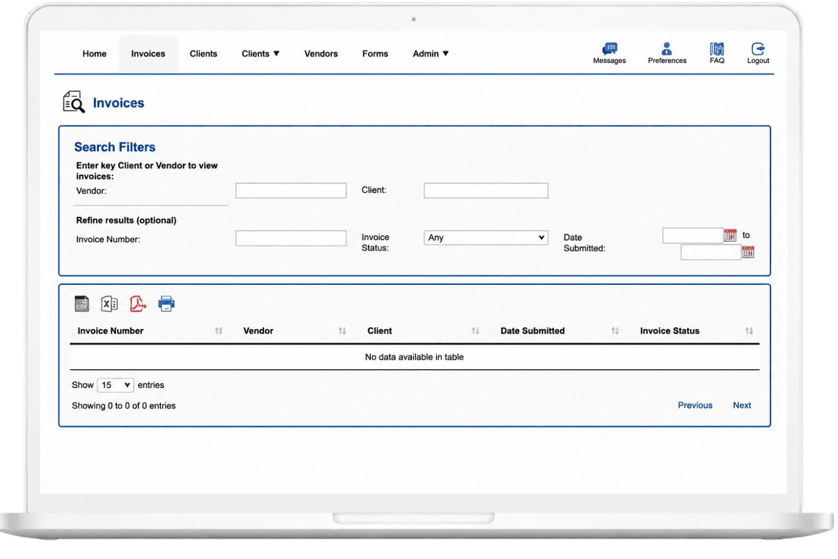Open calendar for the end Date Submitted
This screenshot has height=559, width=838.
click(748, 252)
